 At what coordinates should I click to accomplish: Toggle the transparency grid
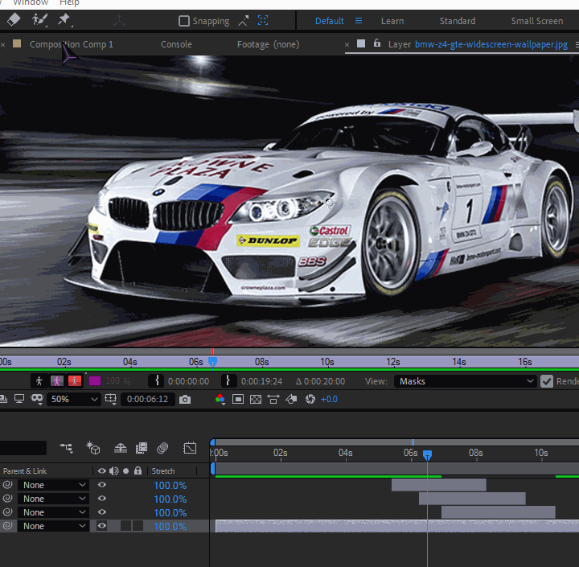click(x=256, y=399)
